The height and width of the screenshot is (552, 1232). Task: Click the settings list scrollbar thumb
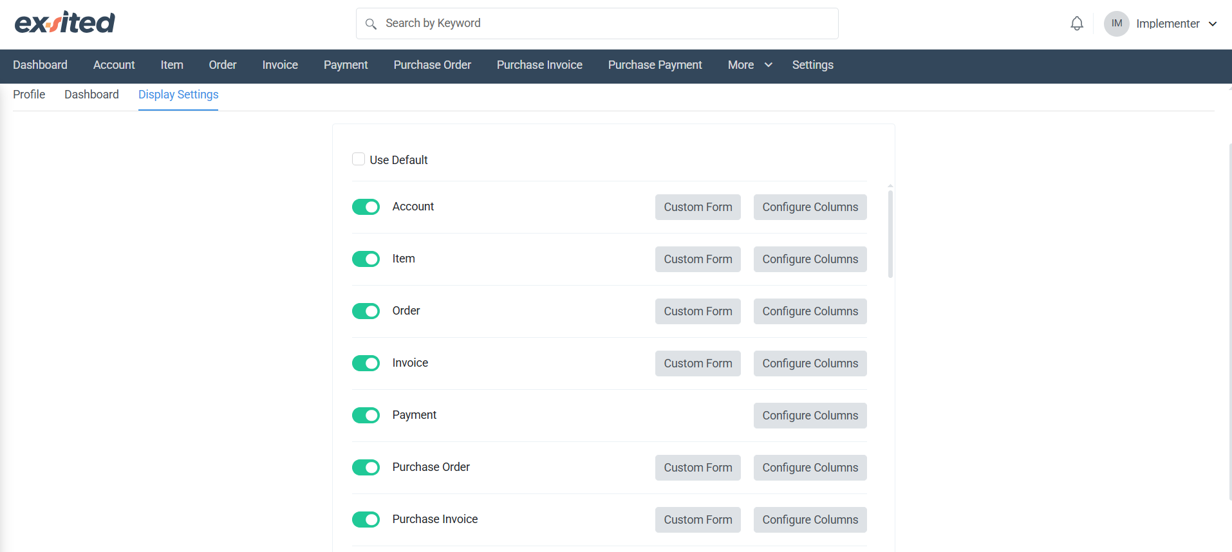click(890, 234)
